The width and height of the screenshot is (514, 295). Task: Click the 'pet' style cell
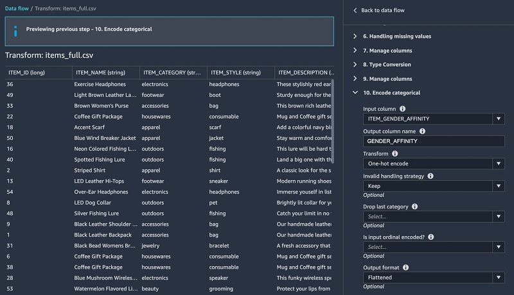tap(213, 203)
